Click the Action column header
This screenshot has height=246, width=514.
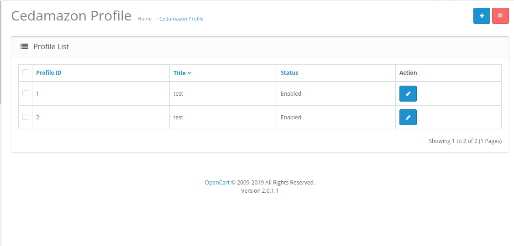pyautogui.click(x=408, y=73)
